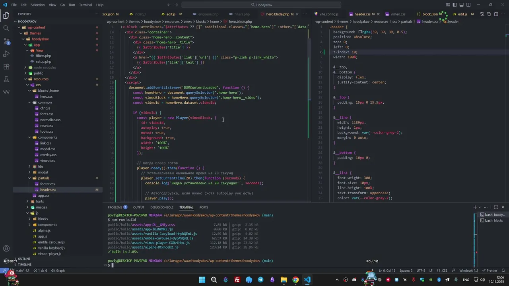Open the Terminal menu
Screen dimensions: 509x286
(85, 5)
